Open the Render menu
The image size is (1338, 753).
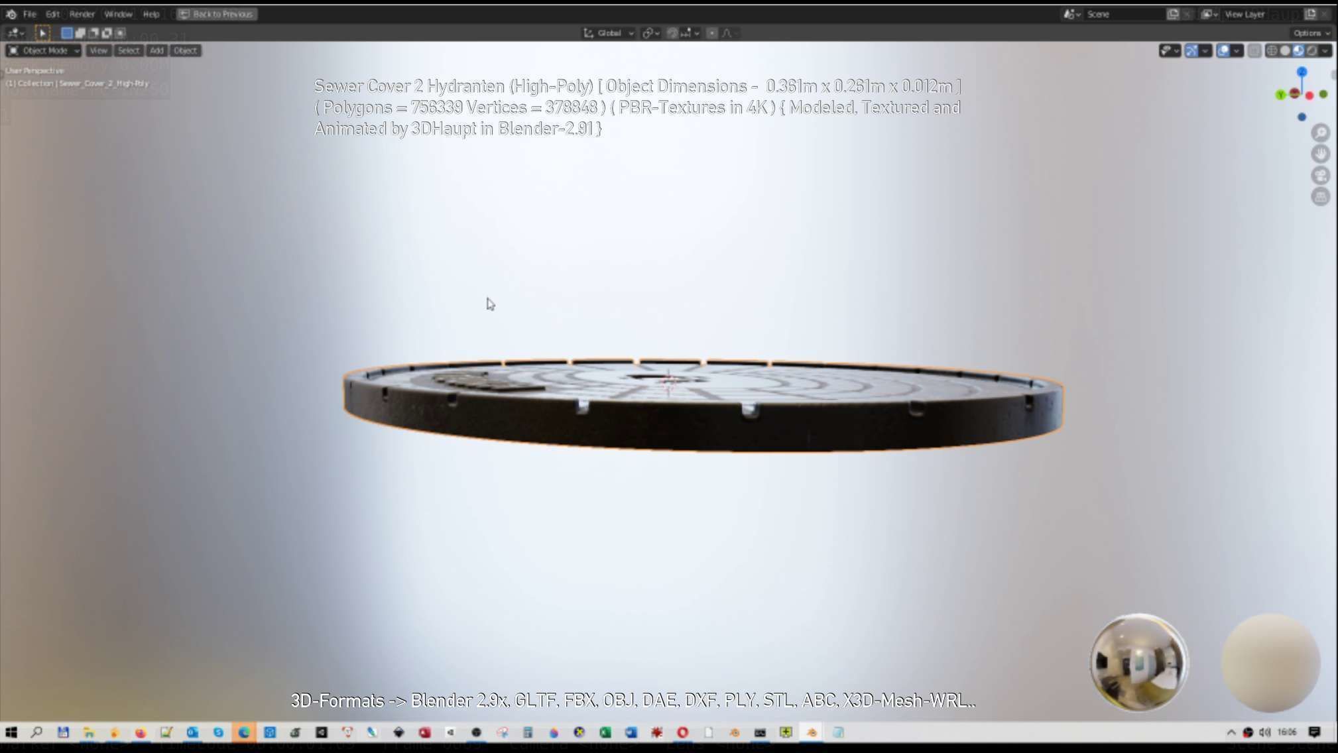click(82, 14)
